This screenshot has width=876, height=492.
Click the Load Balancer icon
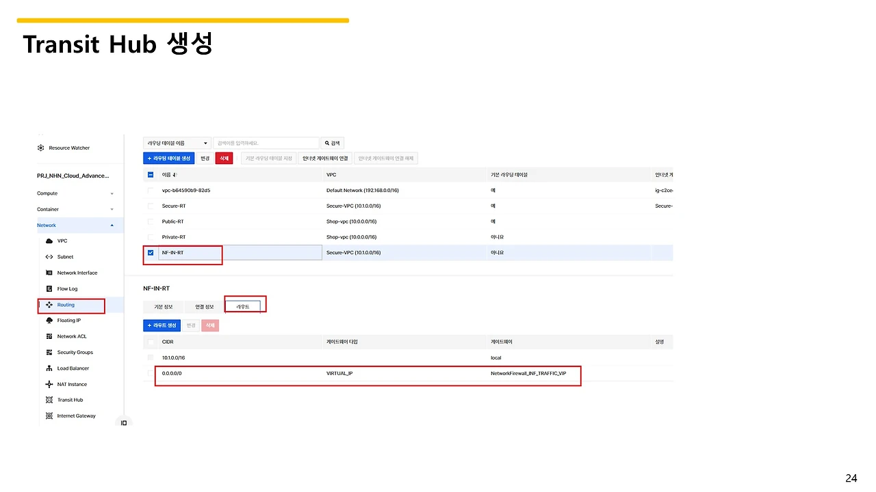point(49,368)
